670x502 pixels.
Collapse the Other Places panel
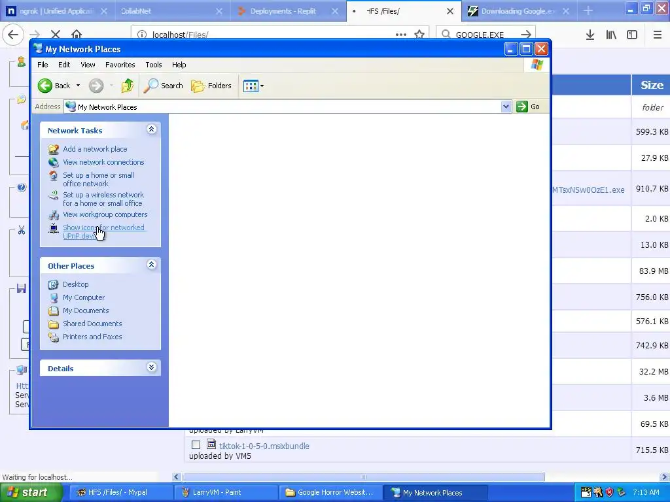151,265
